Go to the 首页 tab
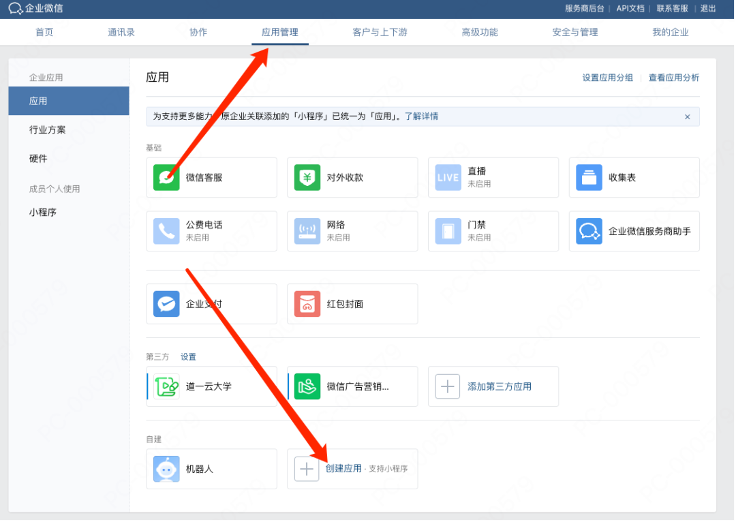Image resolution: width=736 pixels, height=522 pixels. point(44,33)
